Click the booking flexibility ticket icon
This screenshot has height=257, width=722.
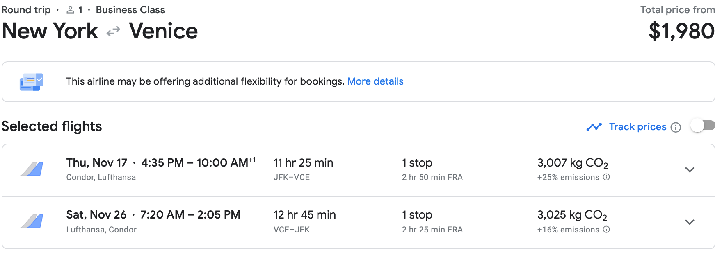click(x=32, y=82)
